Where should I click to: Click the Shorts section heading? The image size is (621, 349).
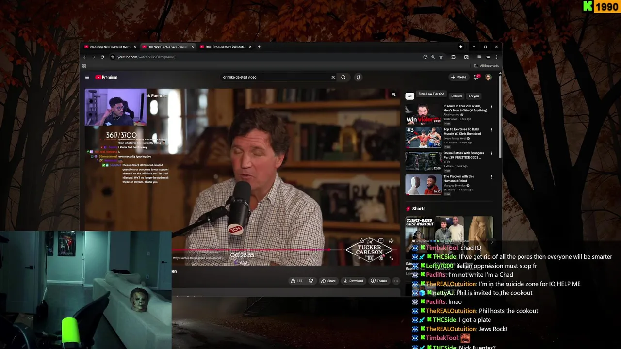[419, 209]
